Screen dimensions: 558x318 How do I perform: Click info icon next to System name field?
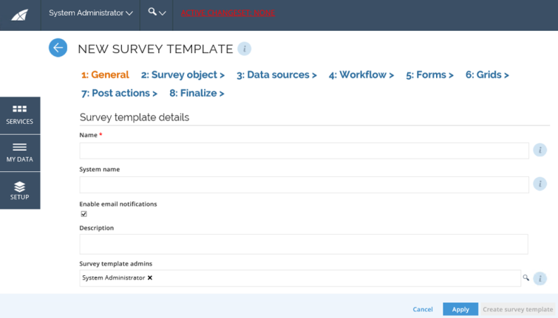coord(540,184)
